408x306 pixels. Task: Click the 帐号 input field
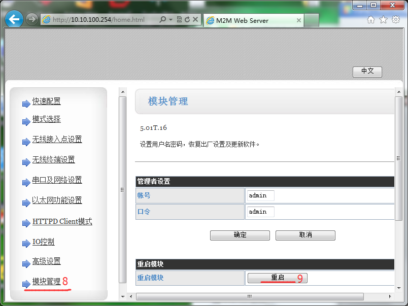tap(260, 196)
